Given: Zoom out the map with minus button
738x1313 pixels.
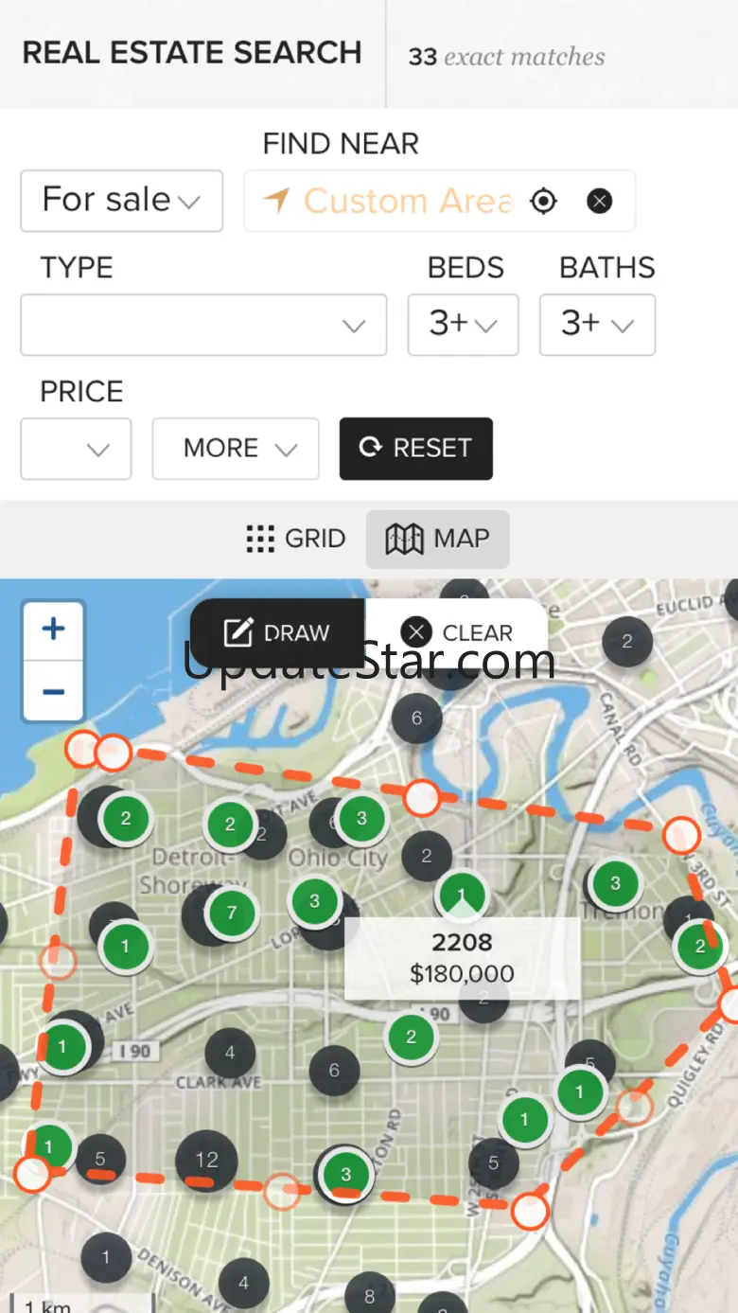Looking at the screenshot, I should (x=54, y=691).
